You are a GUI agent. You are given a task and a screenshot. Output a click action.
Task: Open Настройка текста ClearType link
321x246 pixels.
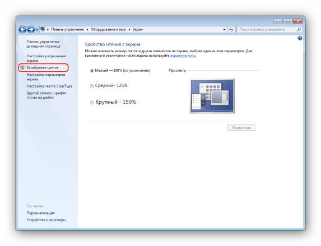49,86
